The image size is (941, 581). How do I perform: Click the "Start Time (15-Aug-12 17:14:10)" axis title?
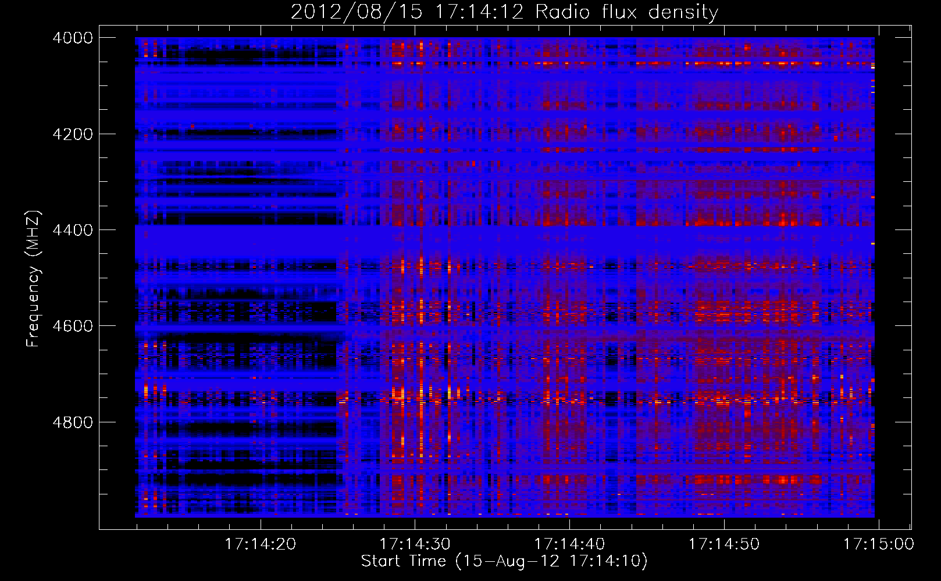tap(504, 561)
